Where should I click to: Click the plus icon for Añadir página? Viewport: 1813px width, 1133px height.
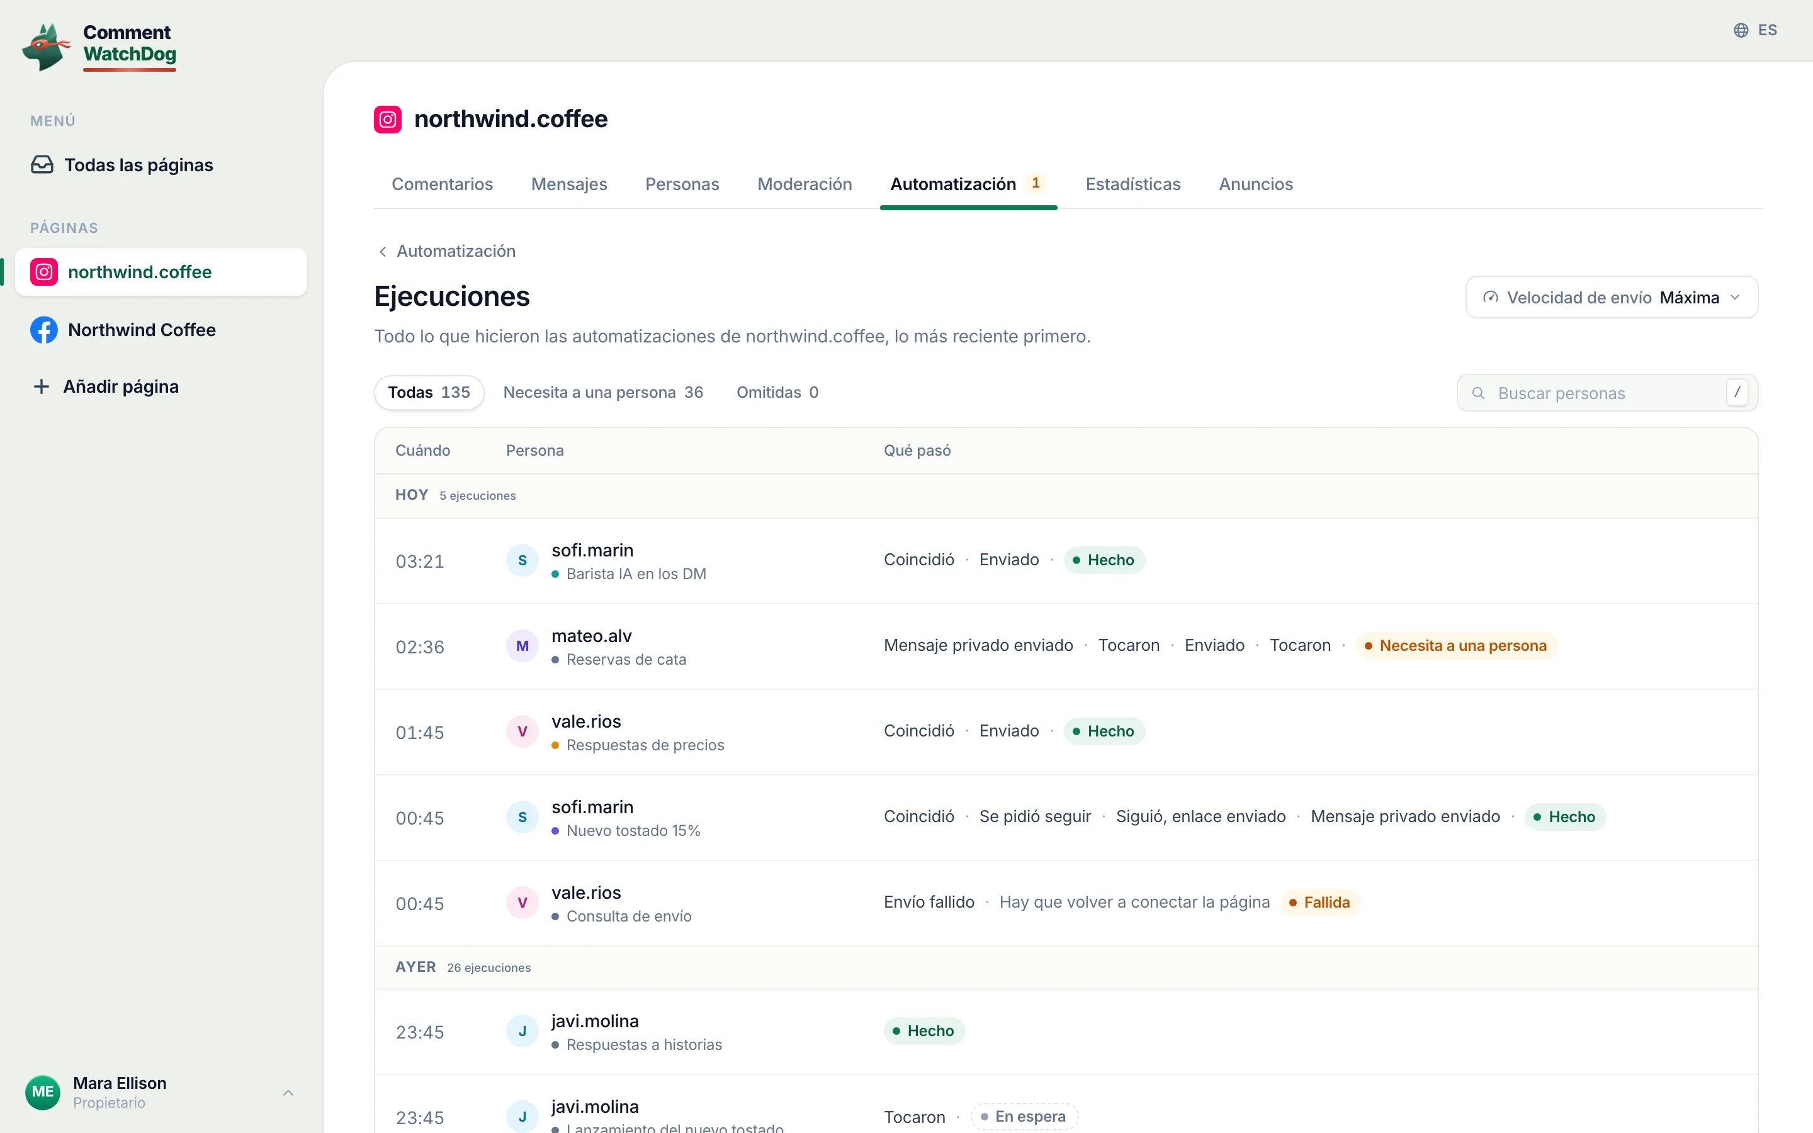41,386
